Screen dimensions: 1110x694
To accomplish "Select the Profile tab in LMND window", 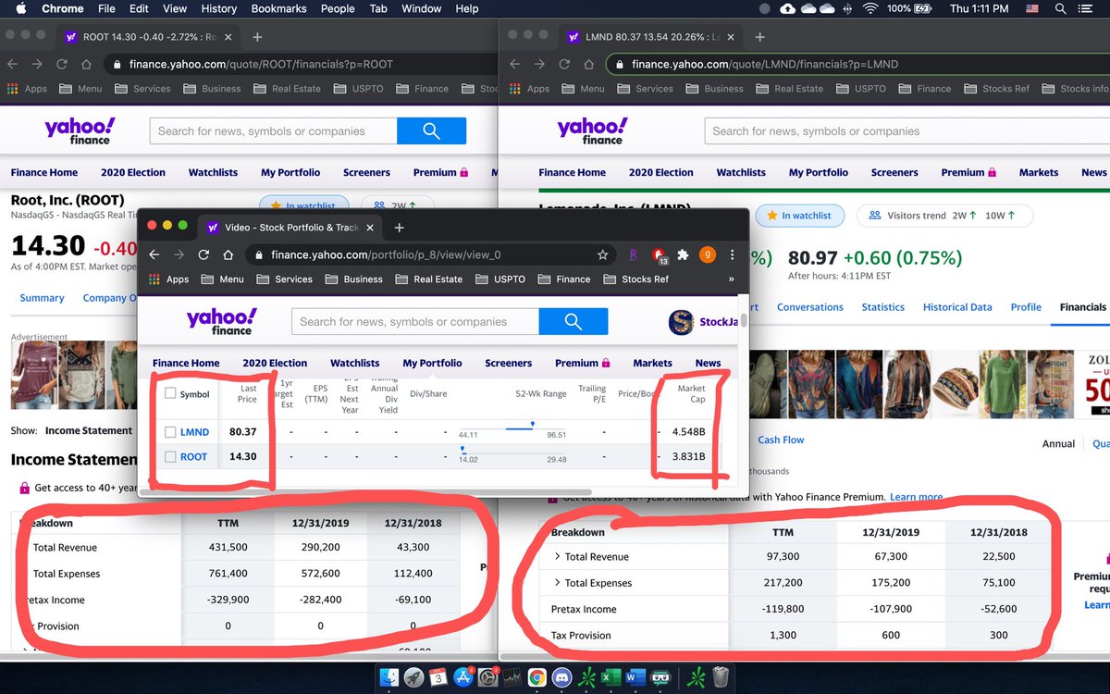I will (1026, 307).
